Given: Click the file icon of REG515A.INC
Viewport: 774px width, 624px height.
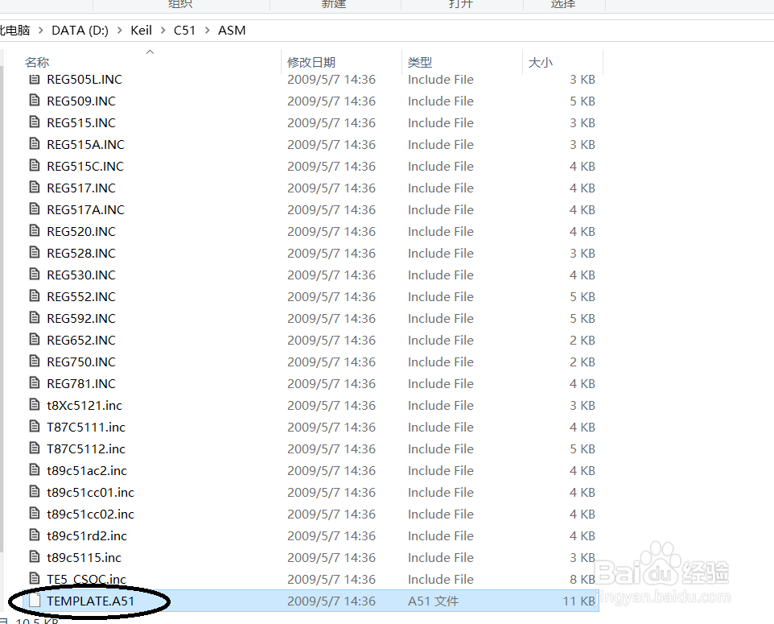Looking at the screenshot, I should coord(35,144).
